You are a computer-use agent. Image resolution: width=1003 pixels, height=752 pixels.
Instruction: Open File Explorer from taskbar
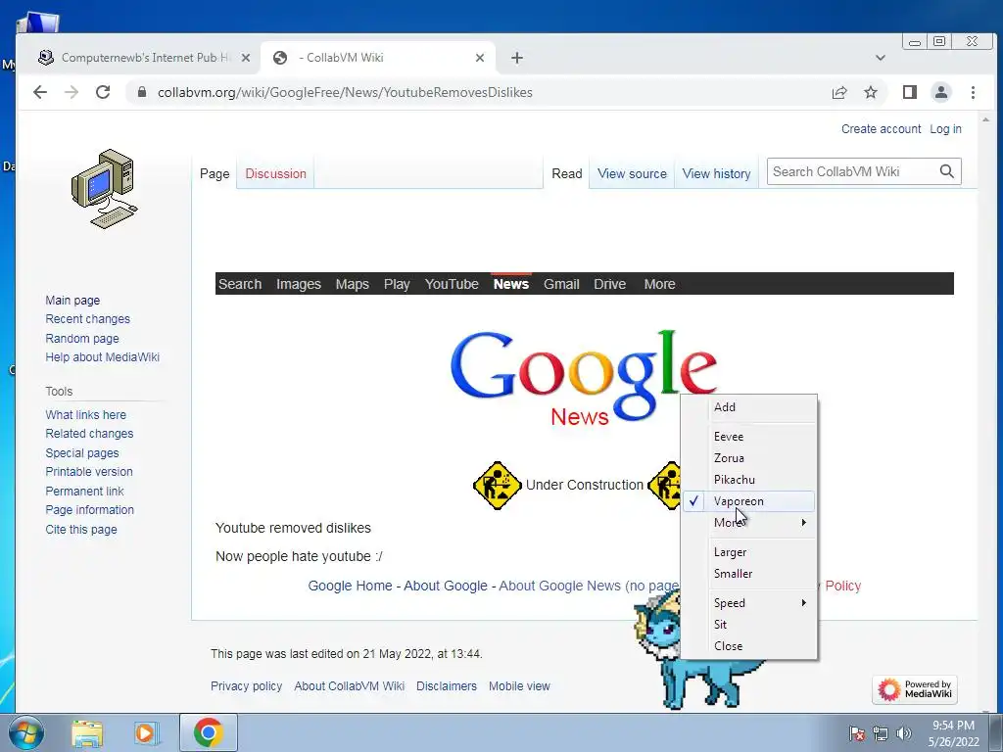(x=87, y=732)
